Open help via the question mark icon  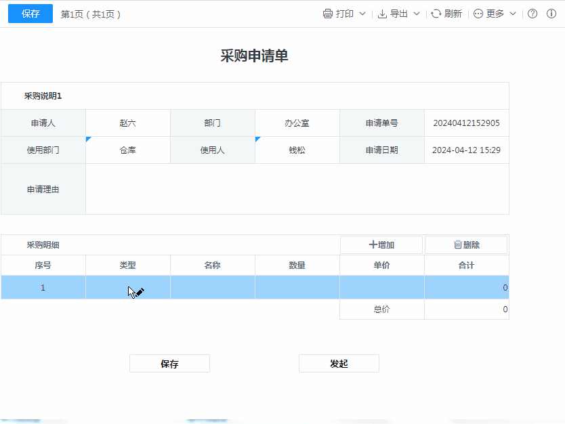pos(532,14)
